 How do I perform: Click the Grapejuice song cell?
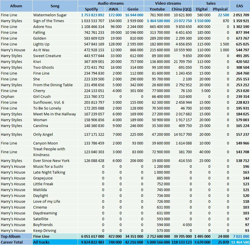coord(55,178)
